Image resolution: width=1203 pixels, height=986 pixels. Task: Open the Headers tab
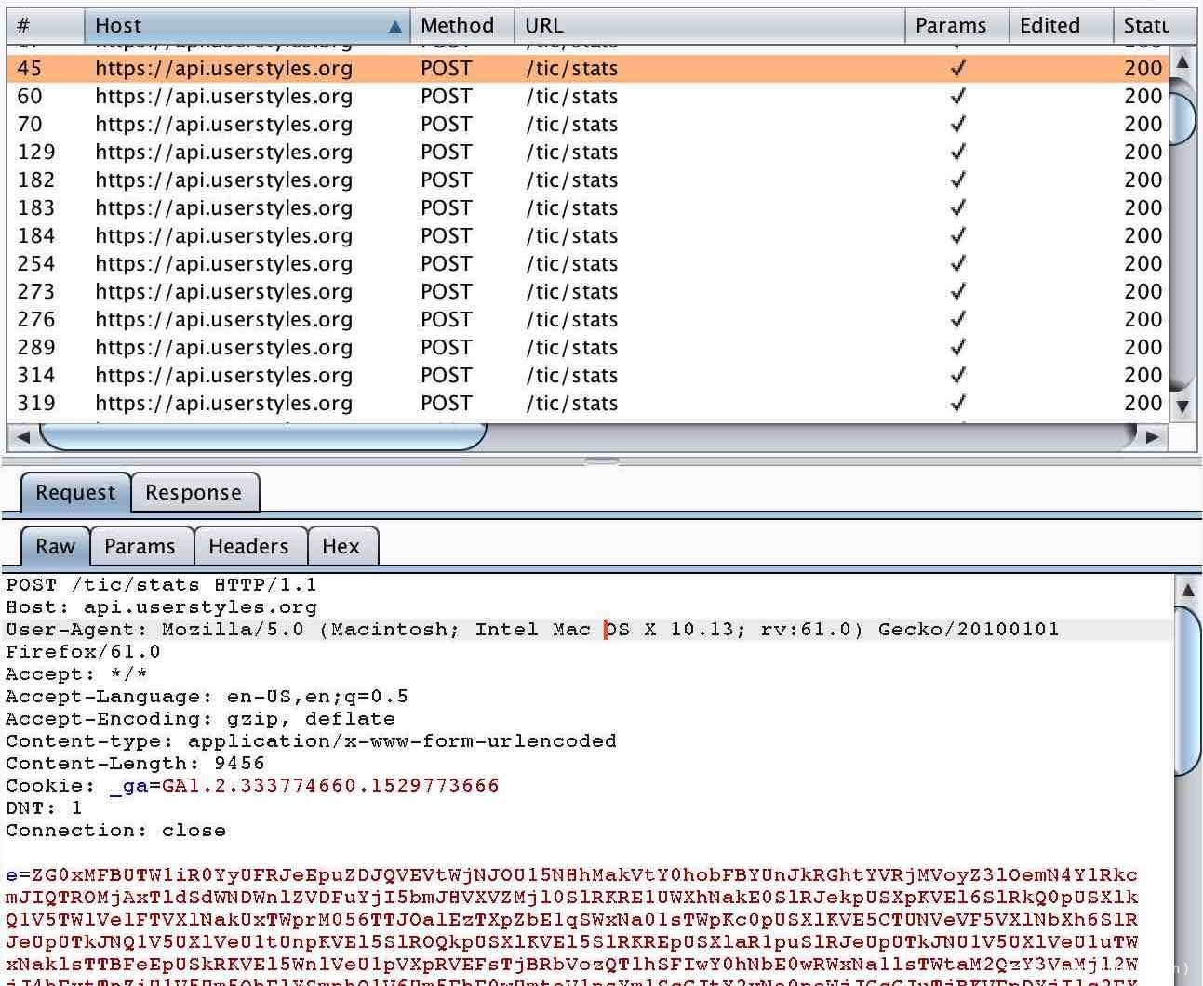coord(248,547)
